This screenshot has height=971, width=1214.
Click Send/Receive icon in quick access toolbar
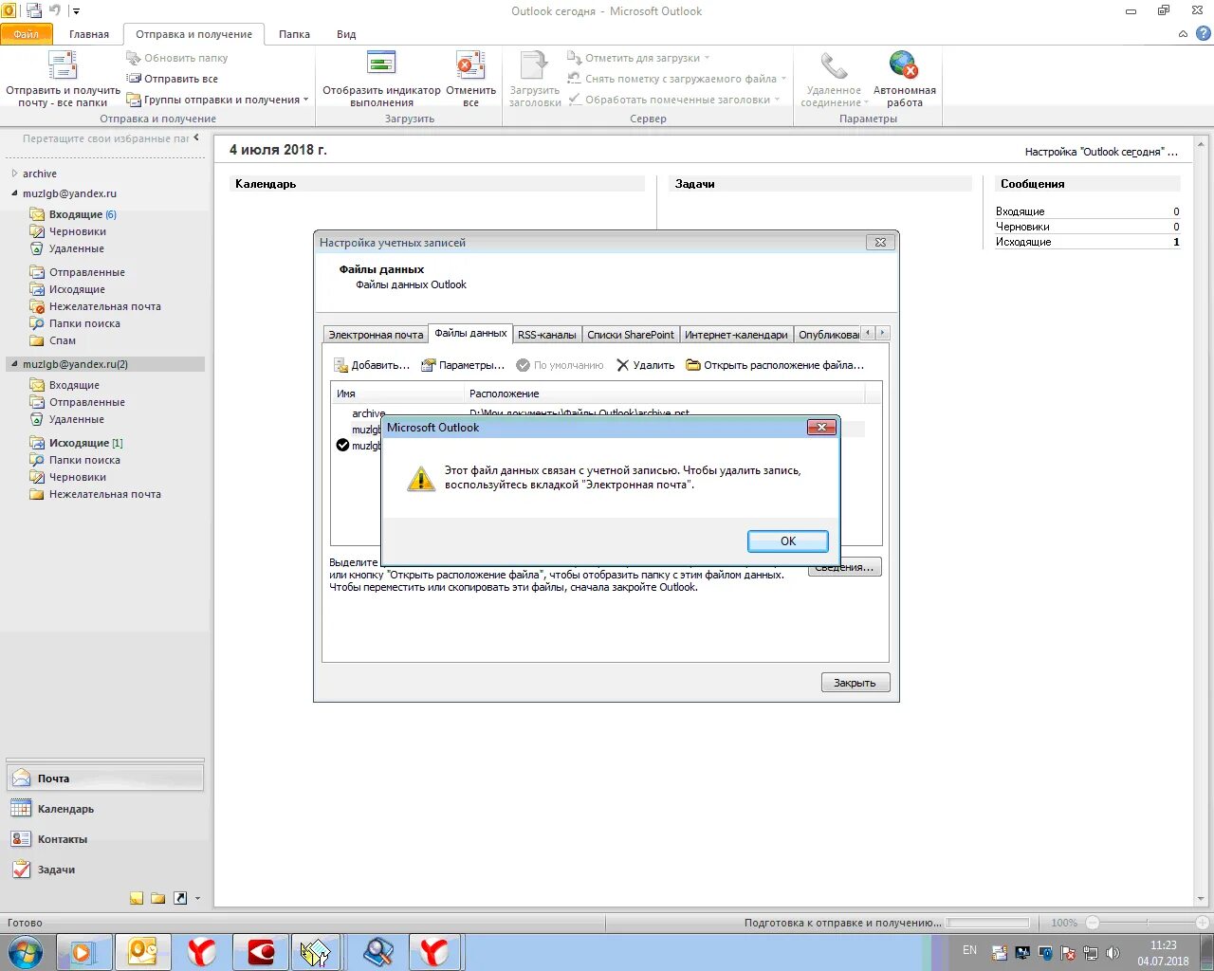[x=34, y=10]
